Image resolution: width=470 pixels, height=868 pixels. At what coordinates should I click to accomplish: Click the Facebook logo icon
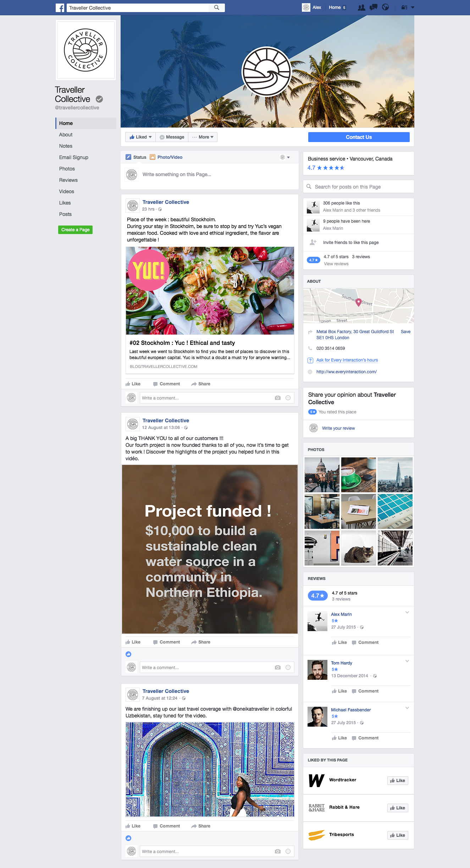point(60,8)
